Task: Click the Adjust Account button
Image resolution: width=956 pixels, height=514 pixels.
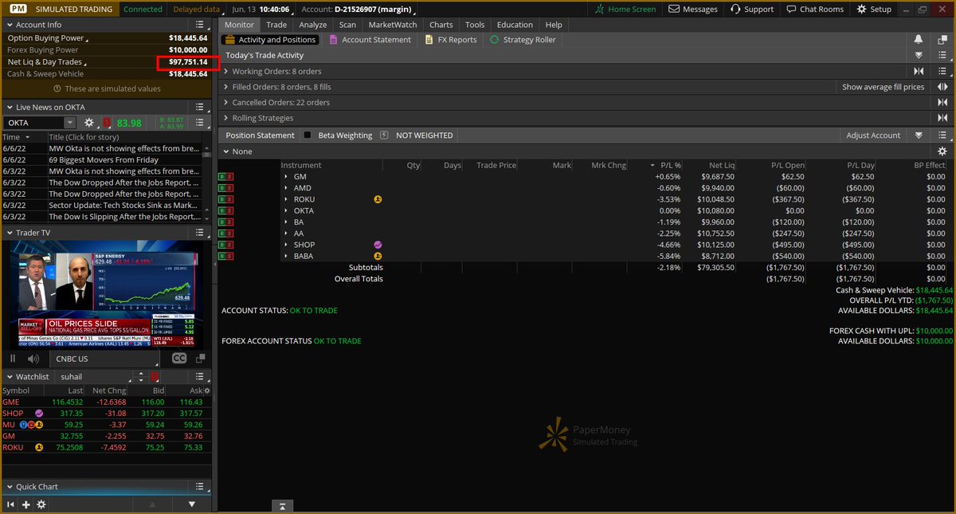Action: [x=873, y=135]
